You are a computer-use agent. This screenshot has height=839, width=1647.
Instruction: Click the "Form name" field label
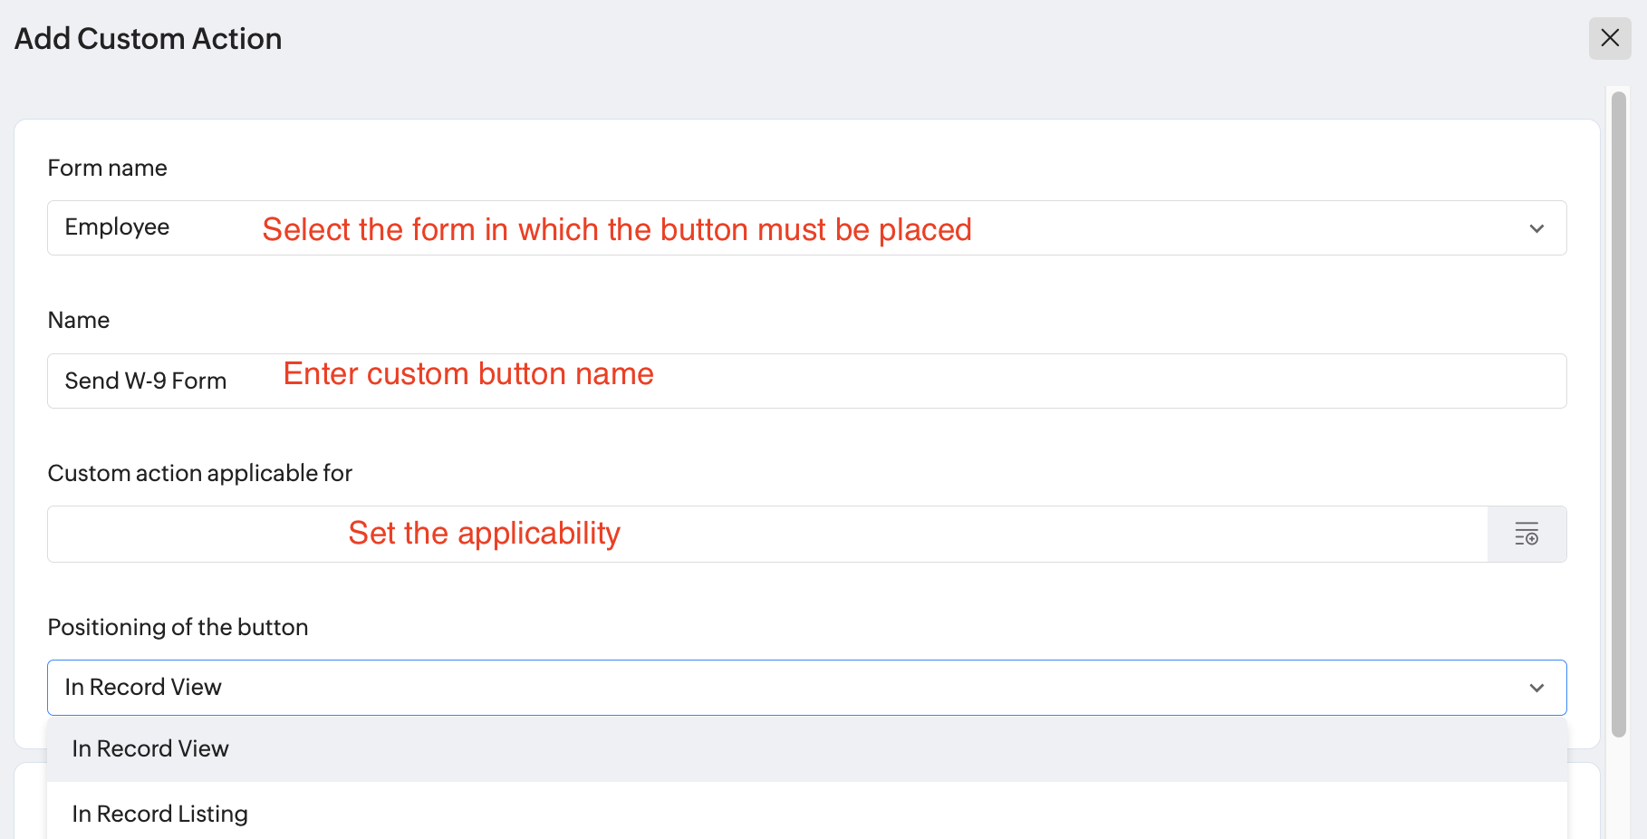107,169
